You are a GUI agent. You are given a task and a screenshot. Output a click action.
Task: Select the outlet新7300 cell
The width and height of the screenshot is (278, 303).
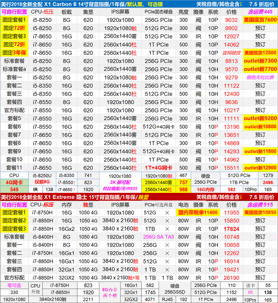(260, 61)
